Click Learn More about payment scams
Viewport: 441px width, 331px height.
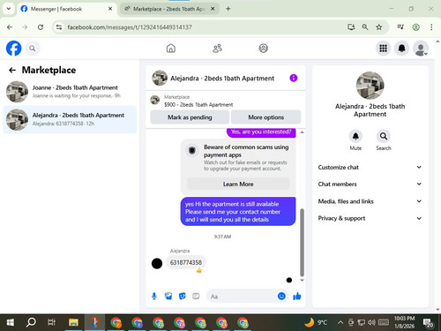(x=238, y=184)
